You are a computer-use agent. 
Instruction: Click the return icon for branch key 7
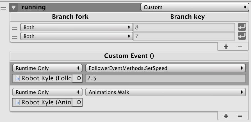point(242,36)
